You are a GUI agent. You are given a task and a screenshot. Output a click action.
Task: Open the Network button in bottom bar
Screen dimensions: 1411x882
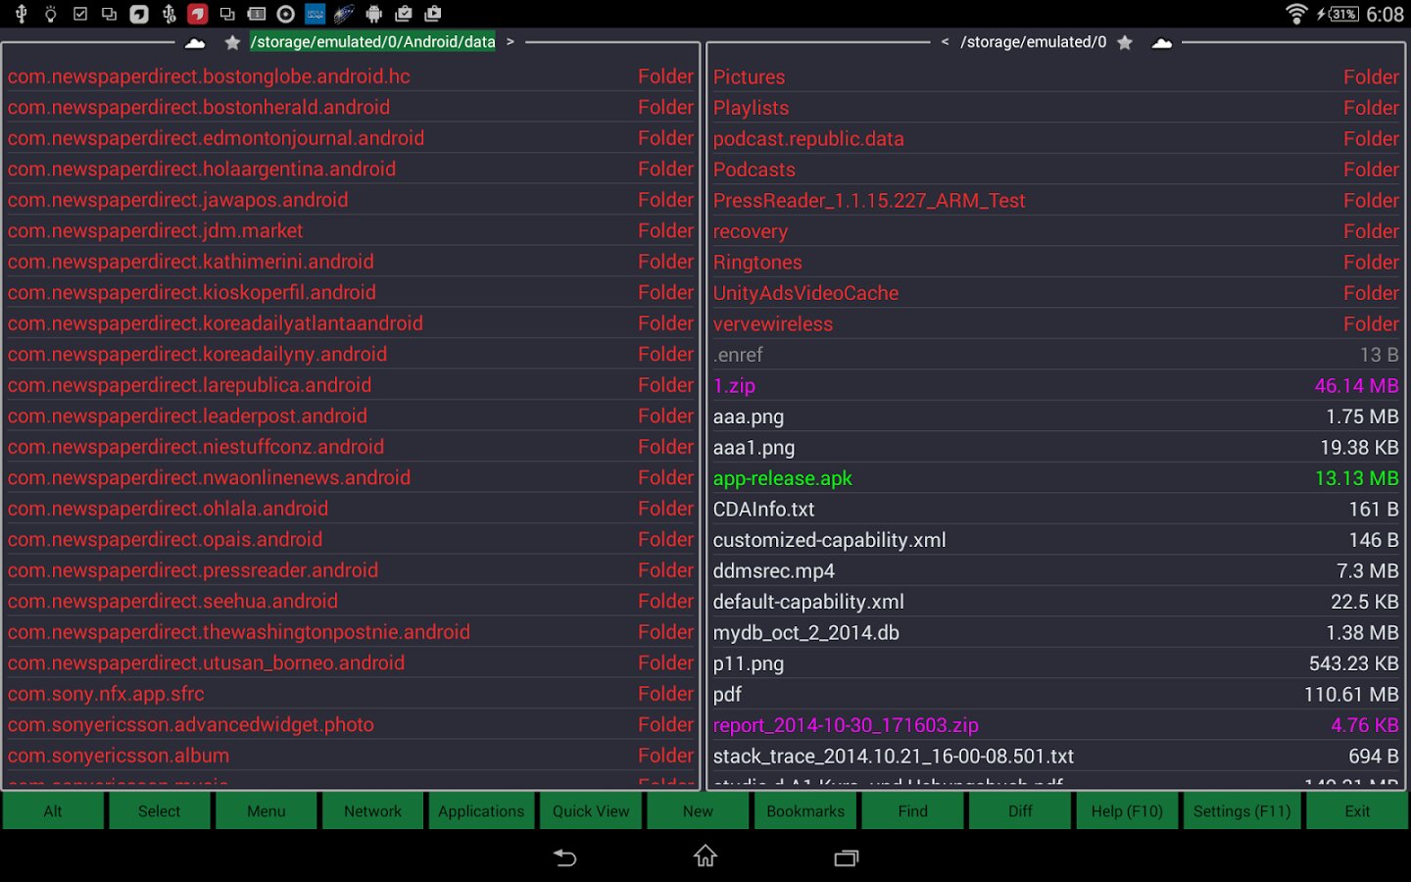372,810
